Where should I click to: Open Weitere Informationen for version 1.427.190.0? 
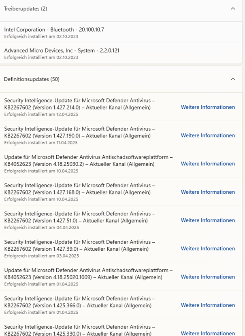click(x=208, y=135)
